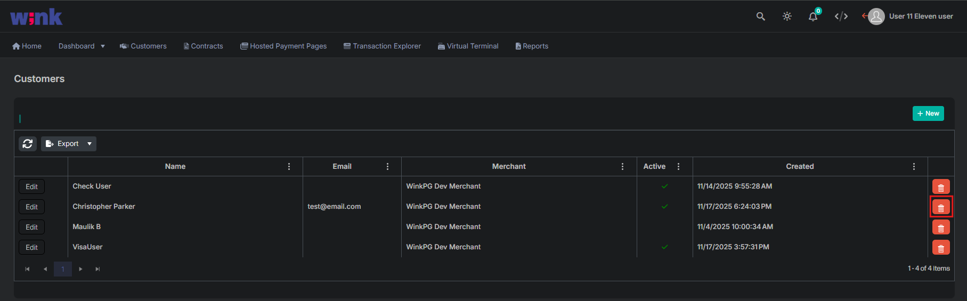
Task: Expand the Export dropdown arrow
Action: (90, 144)
